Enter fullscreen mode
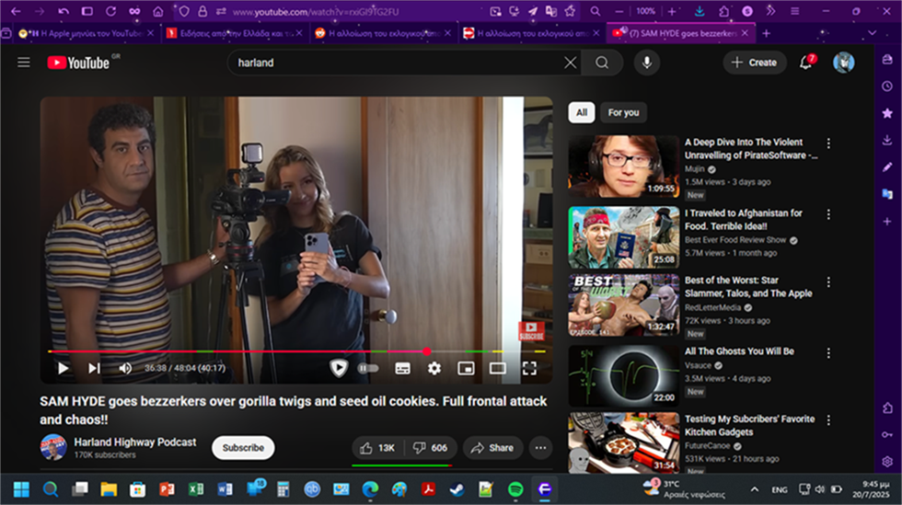 coord(529,368)
